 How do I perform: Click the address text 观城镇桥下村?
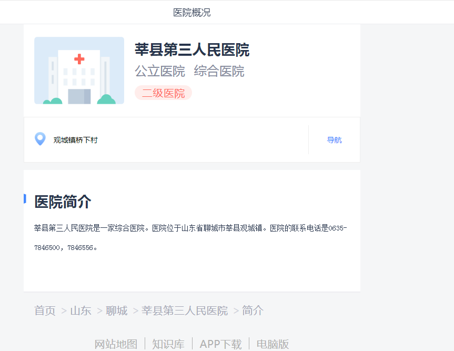pos(75,140)
